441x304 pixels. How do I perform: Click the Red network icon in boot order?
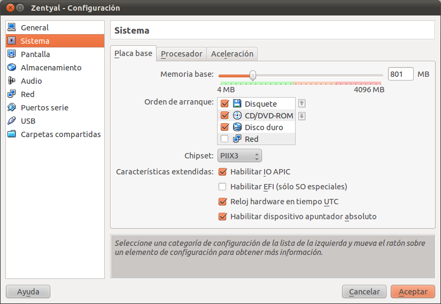[237, 139]
